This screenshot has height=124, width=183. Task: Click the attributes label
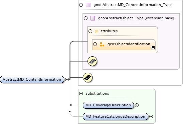point(109,31)
